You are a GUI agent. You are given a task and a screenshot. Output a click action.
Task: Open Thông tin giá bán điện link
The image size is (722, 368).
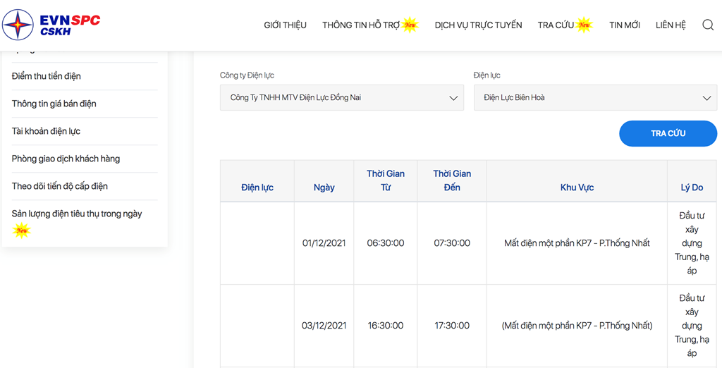point(54,104)
